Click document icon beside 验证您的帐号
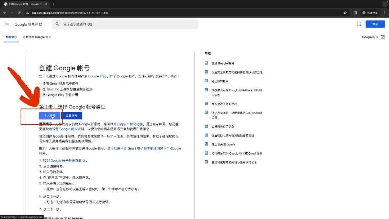This screenshot has width=389, height=219. (206, 81)
